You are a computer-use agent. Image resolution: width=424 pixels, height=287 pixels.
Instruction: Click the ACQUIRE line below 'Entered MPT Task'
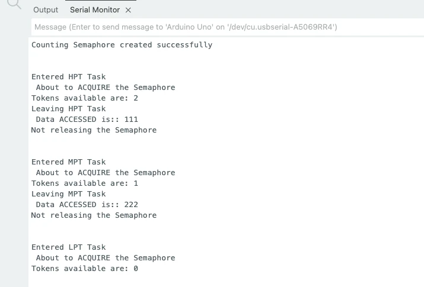[106, 173]
